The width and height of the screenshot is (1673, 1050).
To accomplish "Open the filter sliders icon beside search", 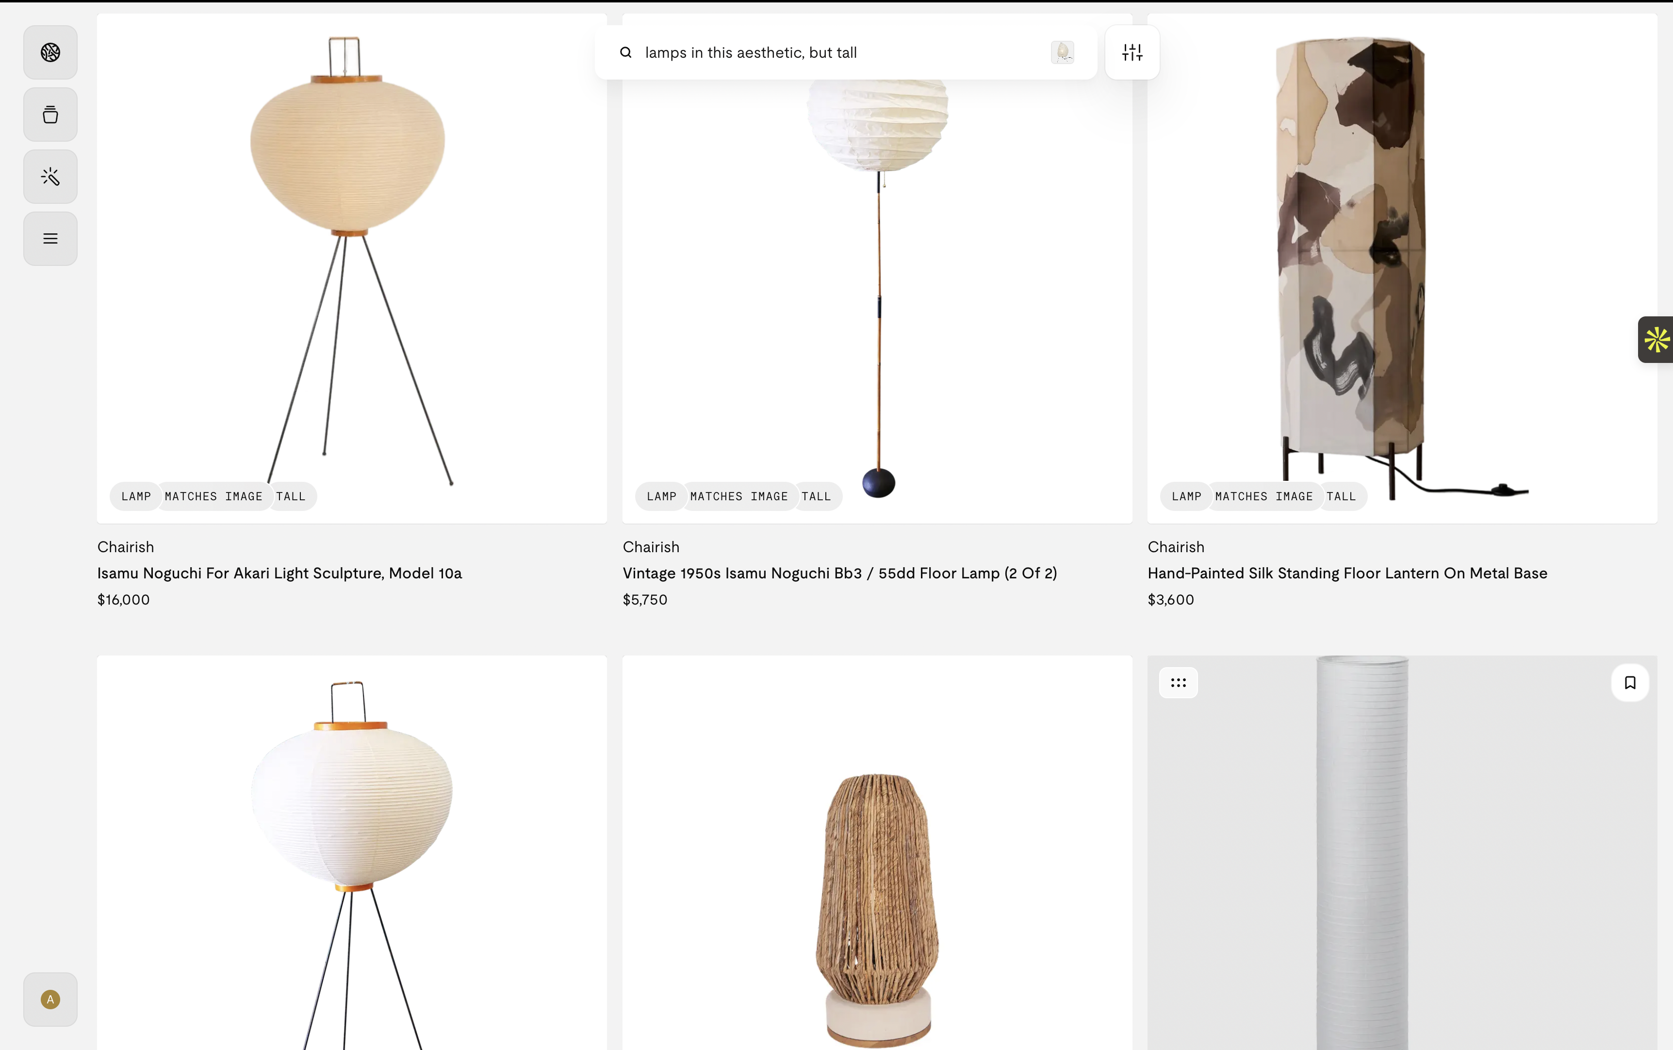I will (1132, 53).
